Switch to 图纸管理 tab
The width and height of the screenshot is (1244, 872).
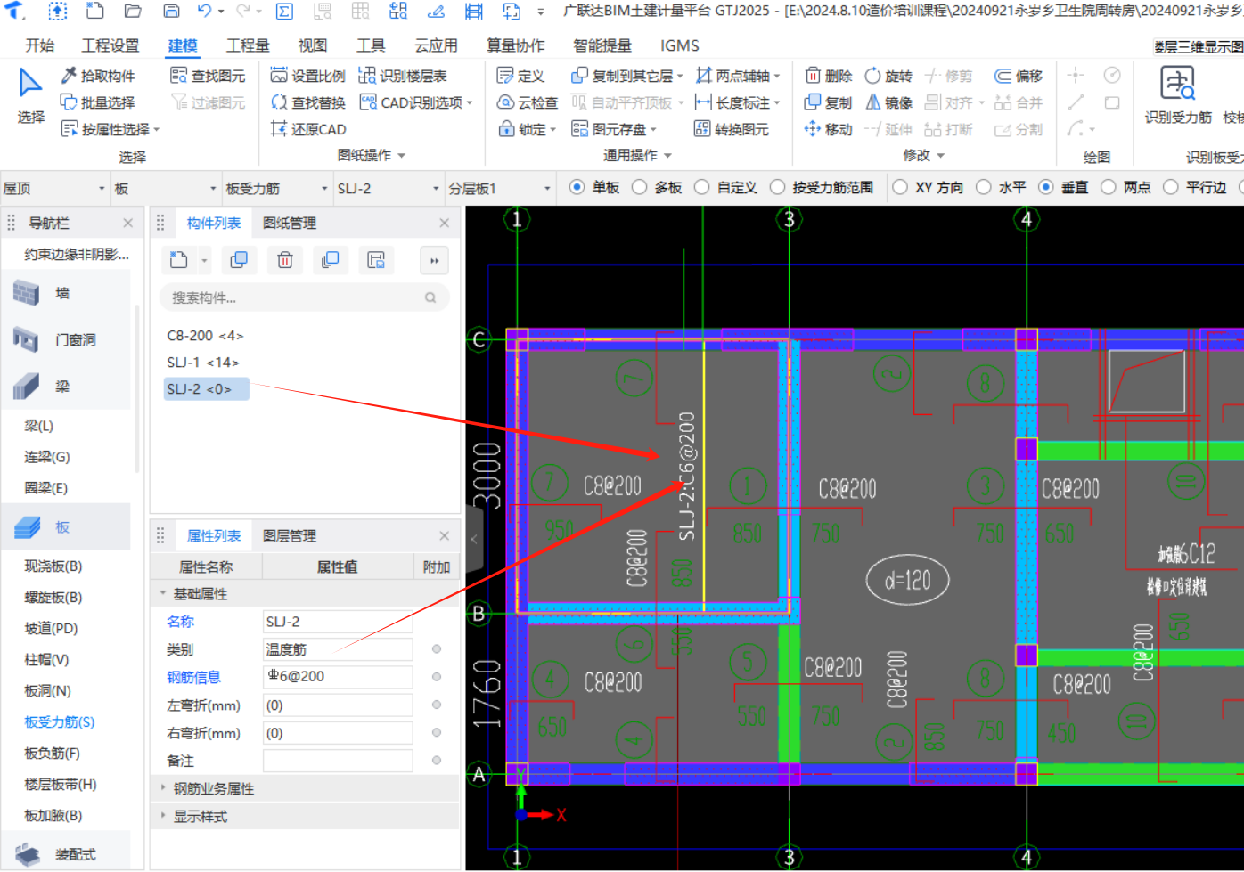tap(290, 224)
